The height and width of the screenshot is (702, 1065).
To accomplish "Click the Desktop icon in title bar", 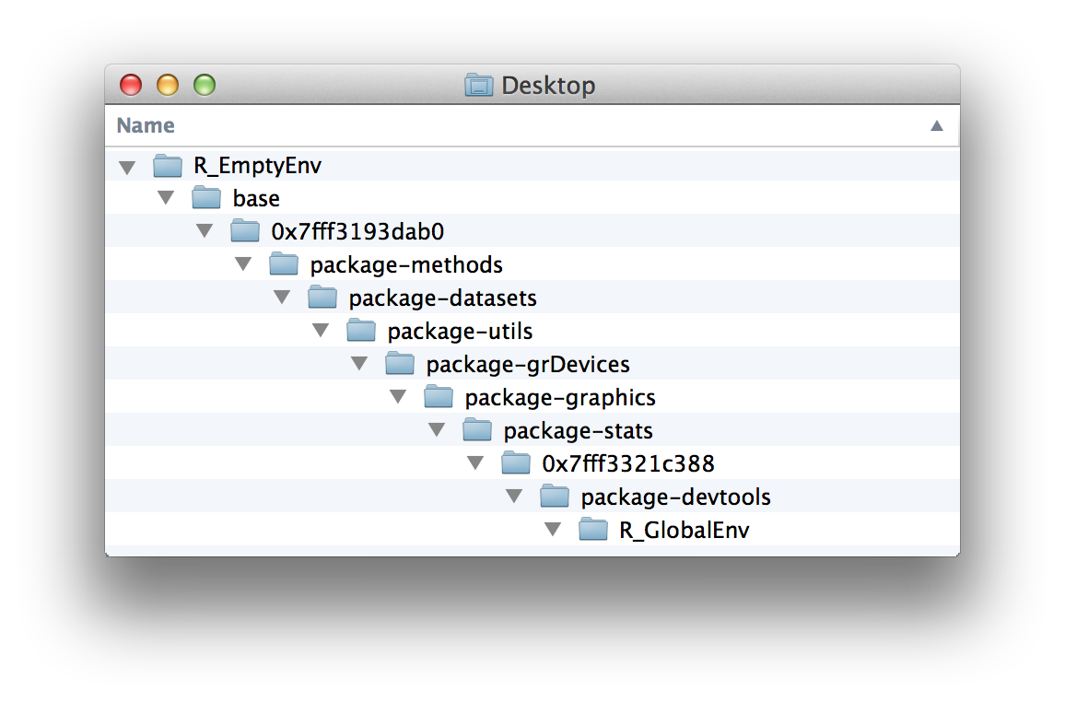I will (x=478, y=86).
